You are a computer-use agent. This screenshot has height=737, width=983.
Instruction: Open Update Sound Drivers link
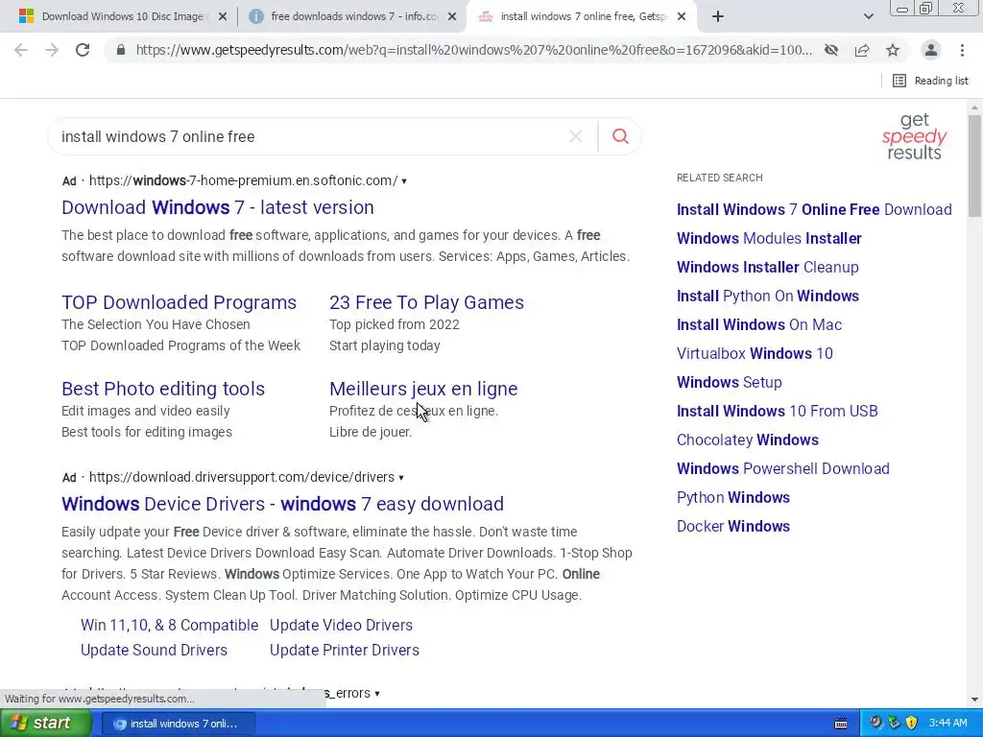[154, 650]
